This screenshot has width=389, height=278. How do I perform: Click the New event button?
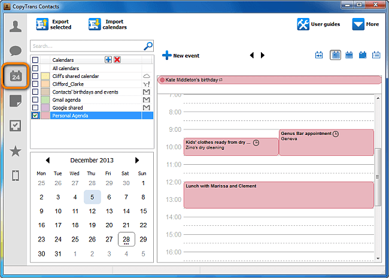point(180,56)
